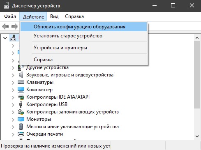Screen dimensions: 201x150
Task: Click the scrollbar up arrow
Action: click(197, 38)
